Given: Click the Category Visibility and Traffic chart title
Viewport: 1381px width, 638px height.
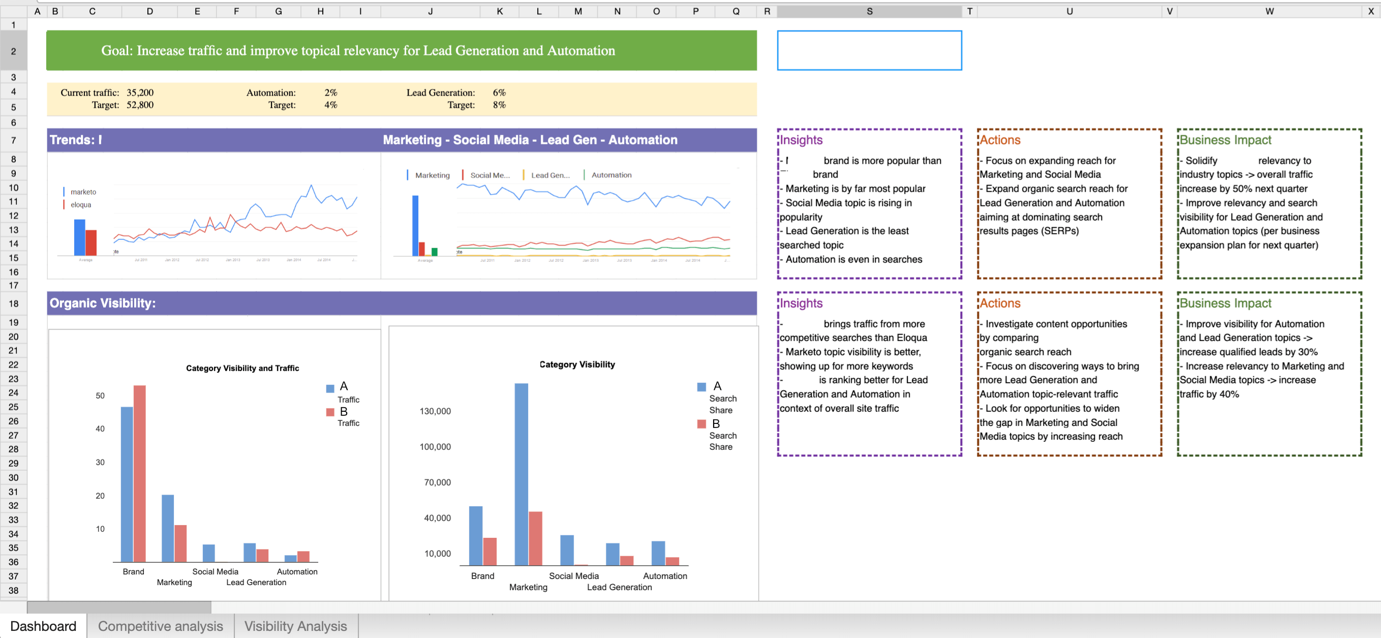Looking at the screenshot, I should coord(242,369).
